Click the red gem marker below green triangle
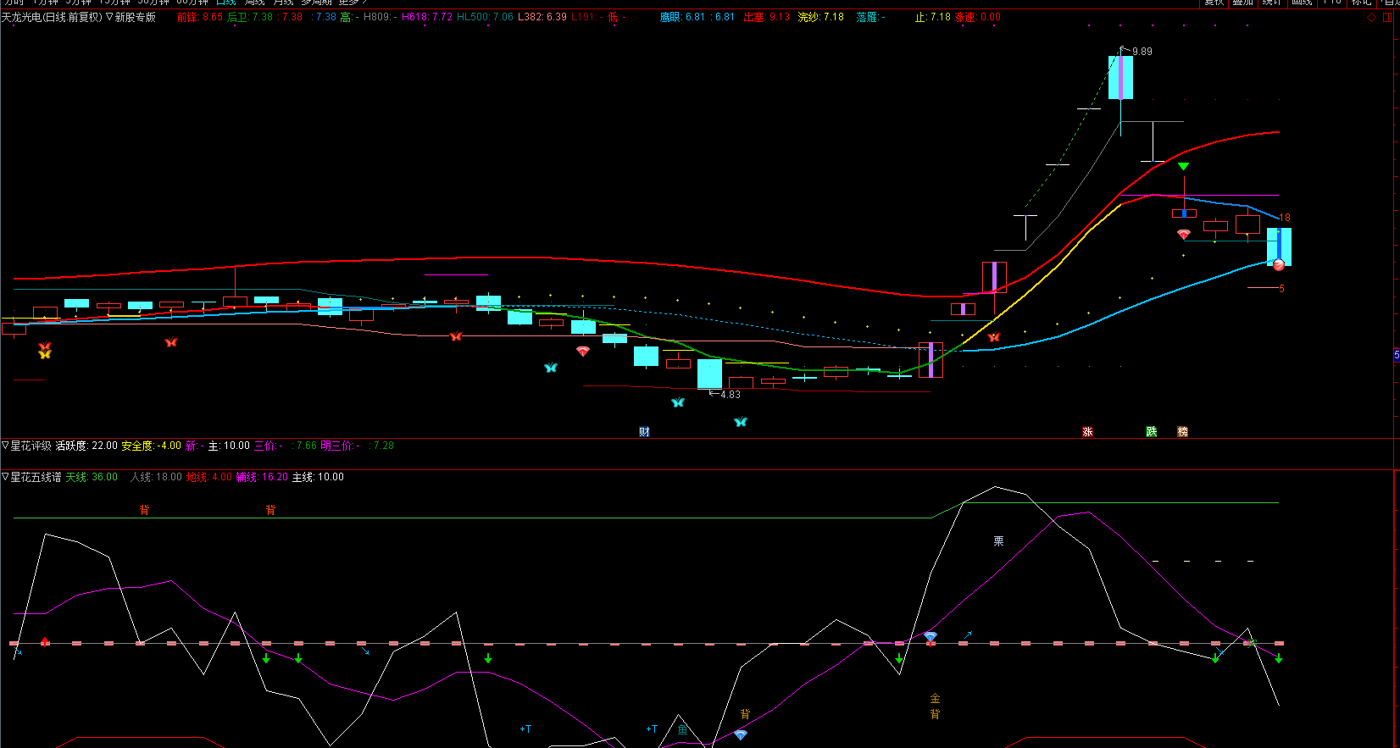Viewport: 1400px width, 748px height. click(1184, 234)
